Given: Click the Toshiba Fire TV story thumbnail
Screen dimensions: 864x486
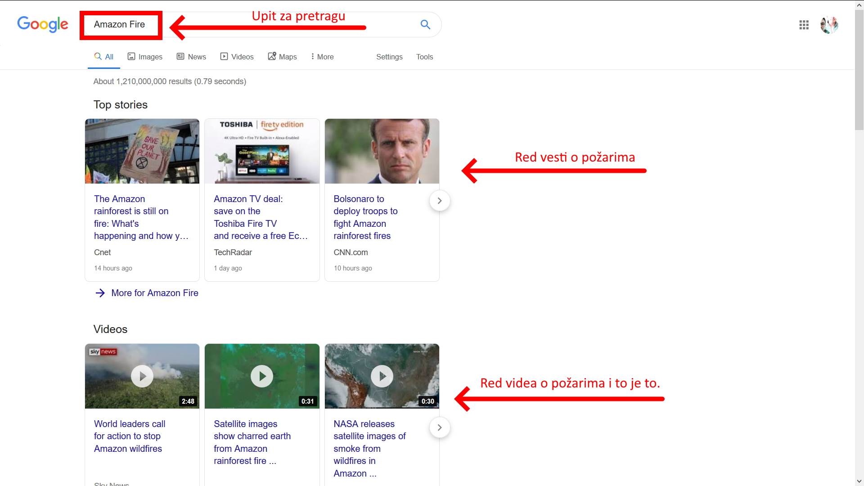Looking at the screenshot, I should 262,151.
